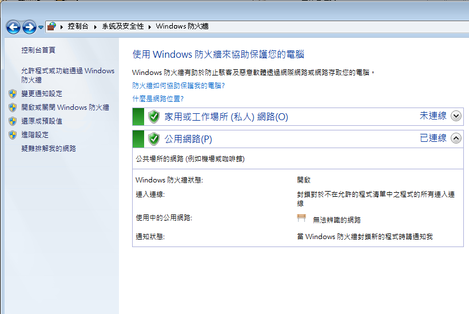Open 開啟或關閉 Windows 防火牆 link
The image size is (469, 314).
[65, 108]
